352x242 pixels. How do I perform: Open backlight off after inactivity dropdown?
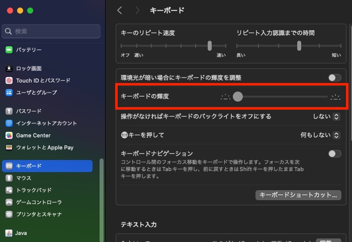(326, 117)
